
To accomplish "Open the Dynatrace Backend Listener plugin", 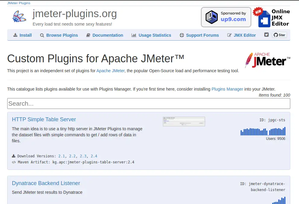I will [46, 183].
